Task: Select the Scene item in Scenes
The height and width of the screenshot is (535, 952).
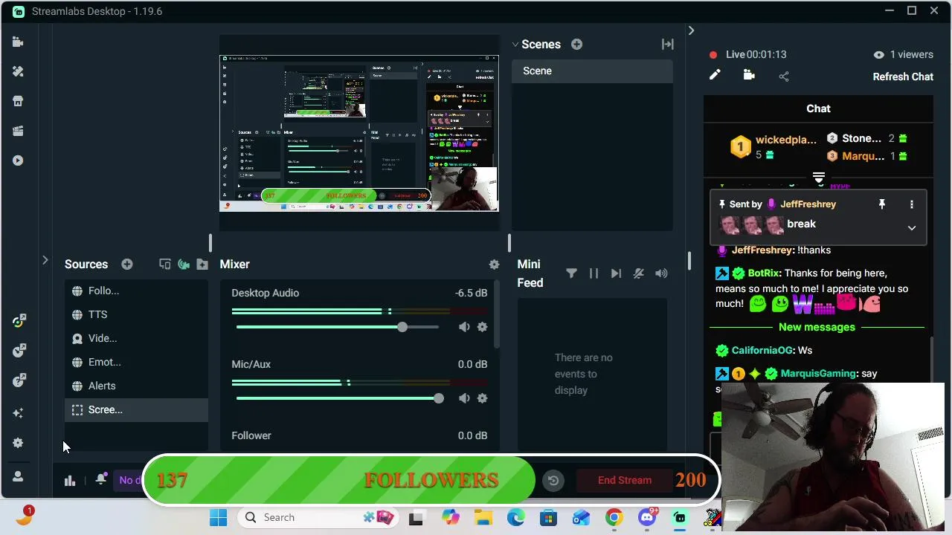Action: [x=592, y=71]
